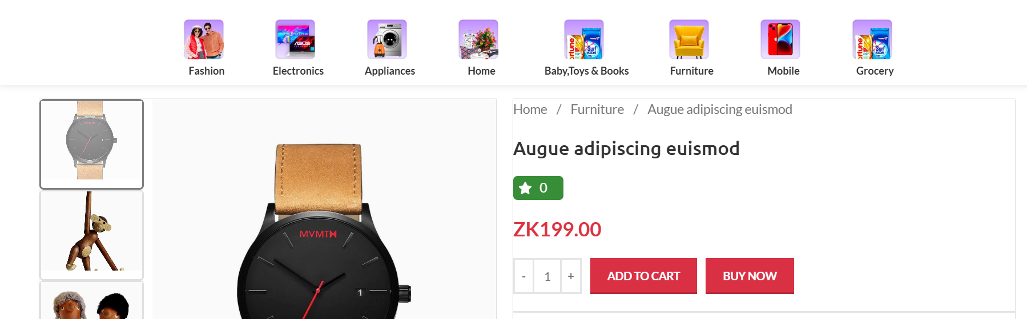Decrease quantity with the minus button

pos(523,276)
